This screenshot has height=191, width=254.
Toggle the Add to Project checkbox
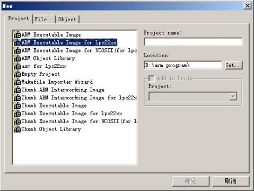tap(152, 79)
